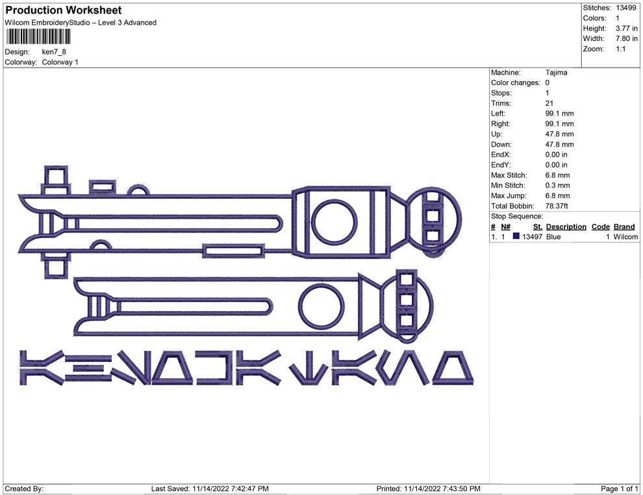Click the stop sequence stitch count '13497'
This screenshot has width=643, height=495.
(533, 236)
